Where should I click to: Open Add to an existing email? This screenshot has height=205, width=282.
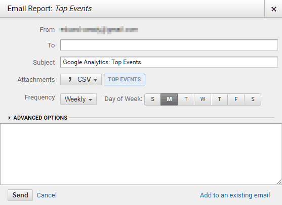pyautogui.click(x=235, y=195)
